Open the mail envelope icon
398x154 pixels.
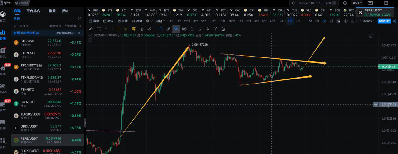pos(370,3)
